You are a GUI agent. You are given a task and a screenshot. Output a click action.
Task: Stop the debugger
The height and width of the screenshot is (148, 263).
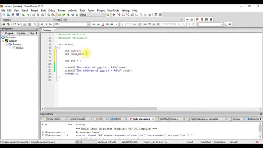coord(150,15)
